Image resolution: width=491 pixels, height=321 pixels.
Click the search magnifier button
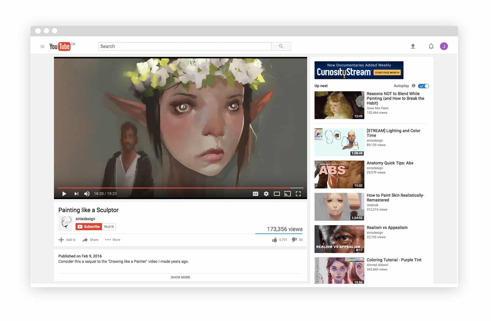coord(281,46)
